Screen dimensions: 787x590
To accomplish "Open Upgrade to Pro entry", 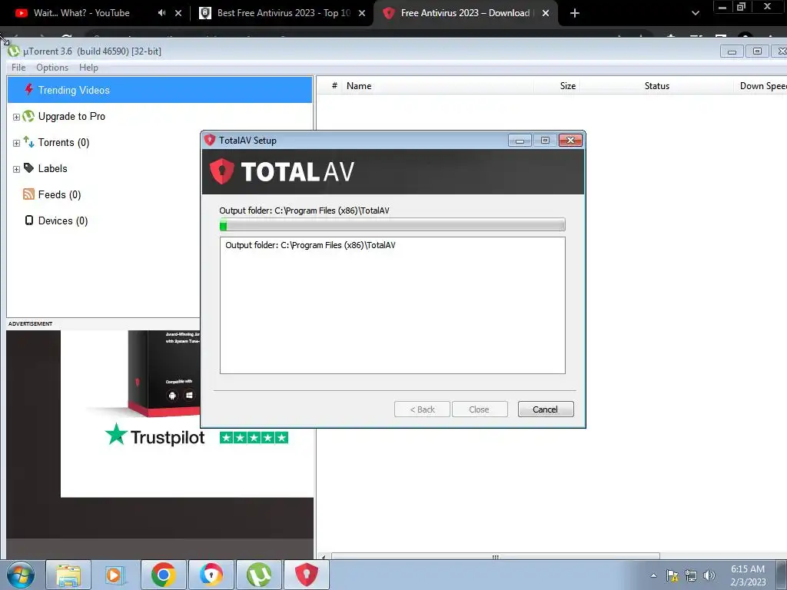I will (x=71, y=117).
